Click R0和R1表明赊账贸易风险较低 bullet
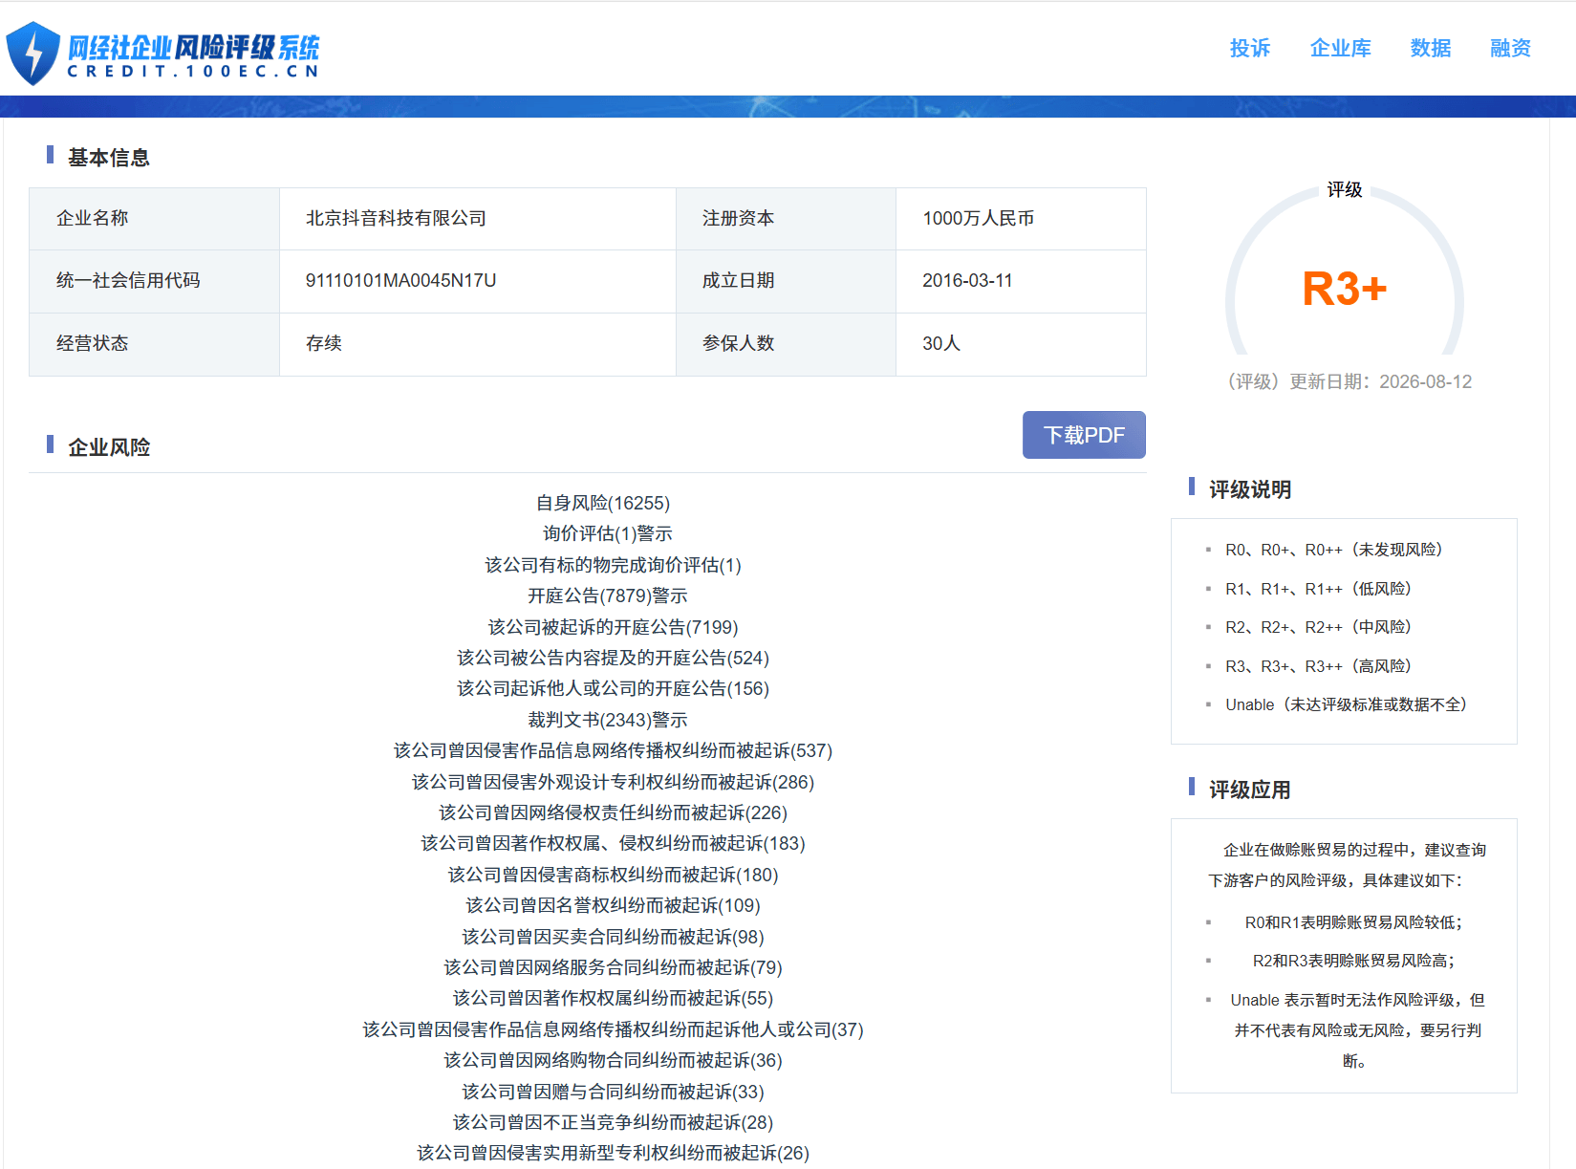 1353,922
